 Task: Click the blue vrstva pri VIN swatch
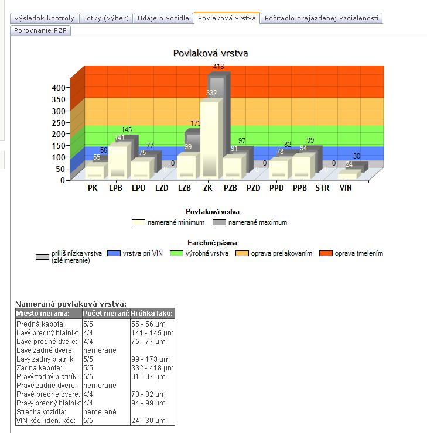114,253
